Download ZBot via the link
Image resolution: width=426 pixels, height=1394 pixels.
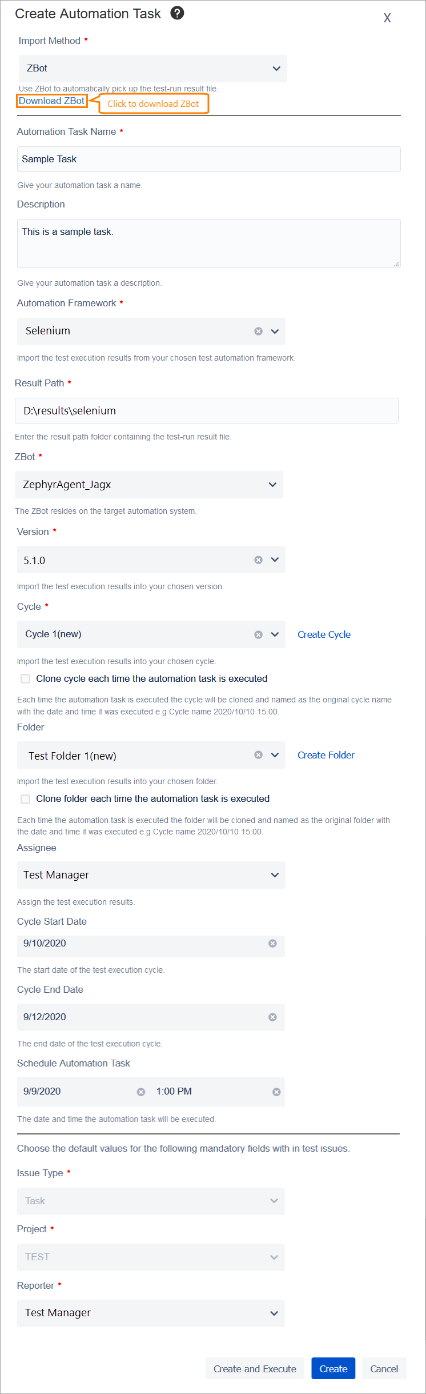pyautogui.click(x=51, y=101)
